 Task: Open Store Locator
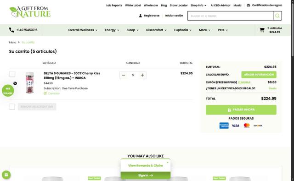coord(179,5)
